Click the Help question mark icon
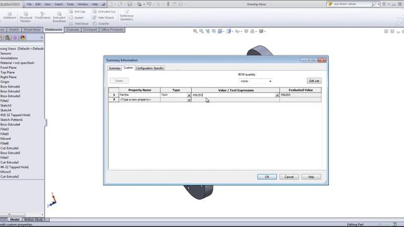The image size is (404, 227). 384,4
